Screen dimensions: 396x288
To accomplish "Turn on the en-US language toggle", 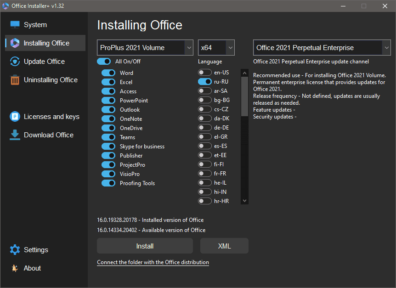I will tap(205, 73).
